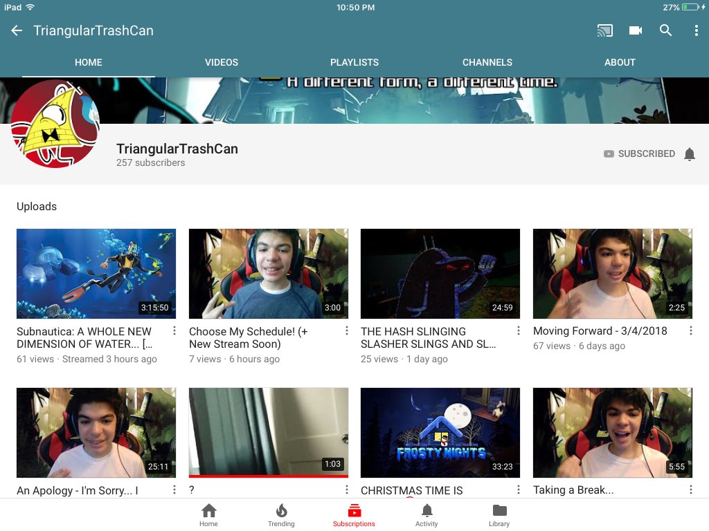Screen dimensions: 709x531
Task: Open options menu for An Apology video
Action: click(174, 490)
